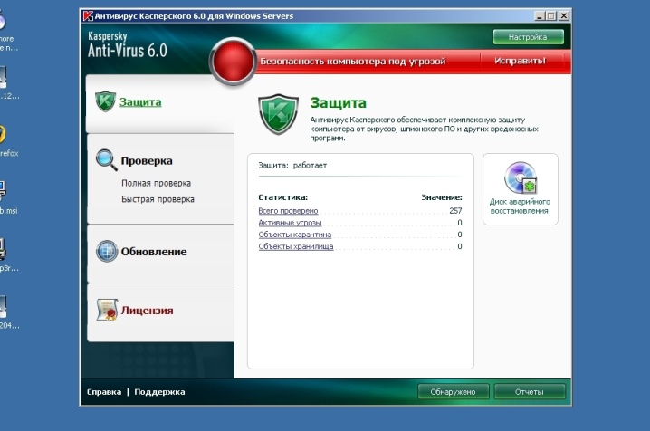This screenshot has width=650, height=431.
Task: Click the red threat warning status message
Action: click(353, 62)
